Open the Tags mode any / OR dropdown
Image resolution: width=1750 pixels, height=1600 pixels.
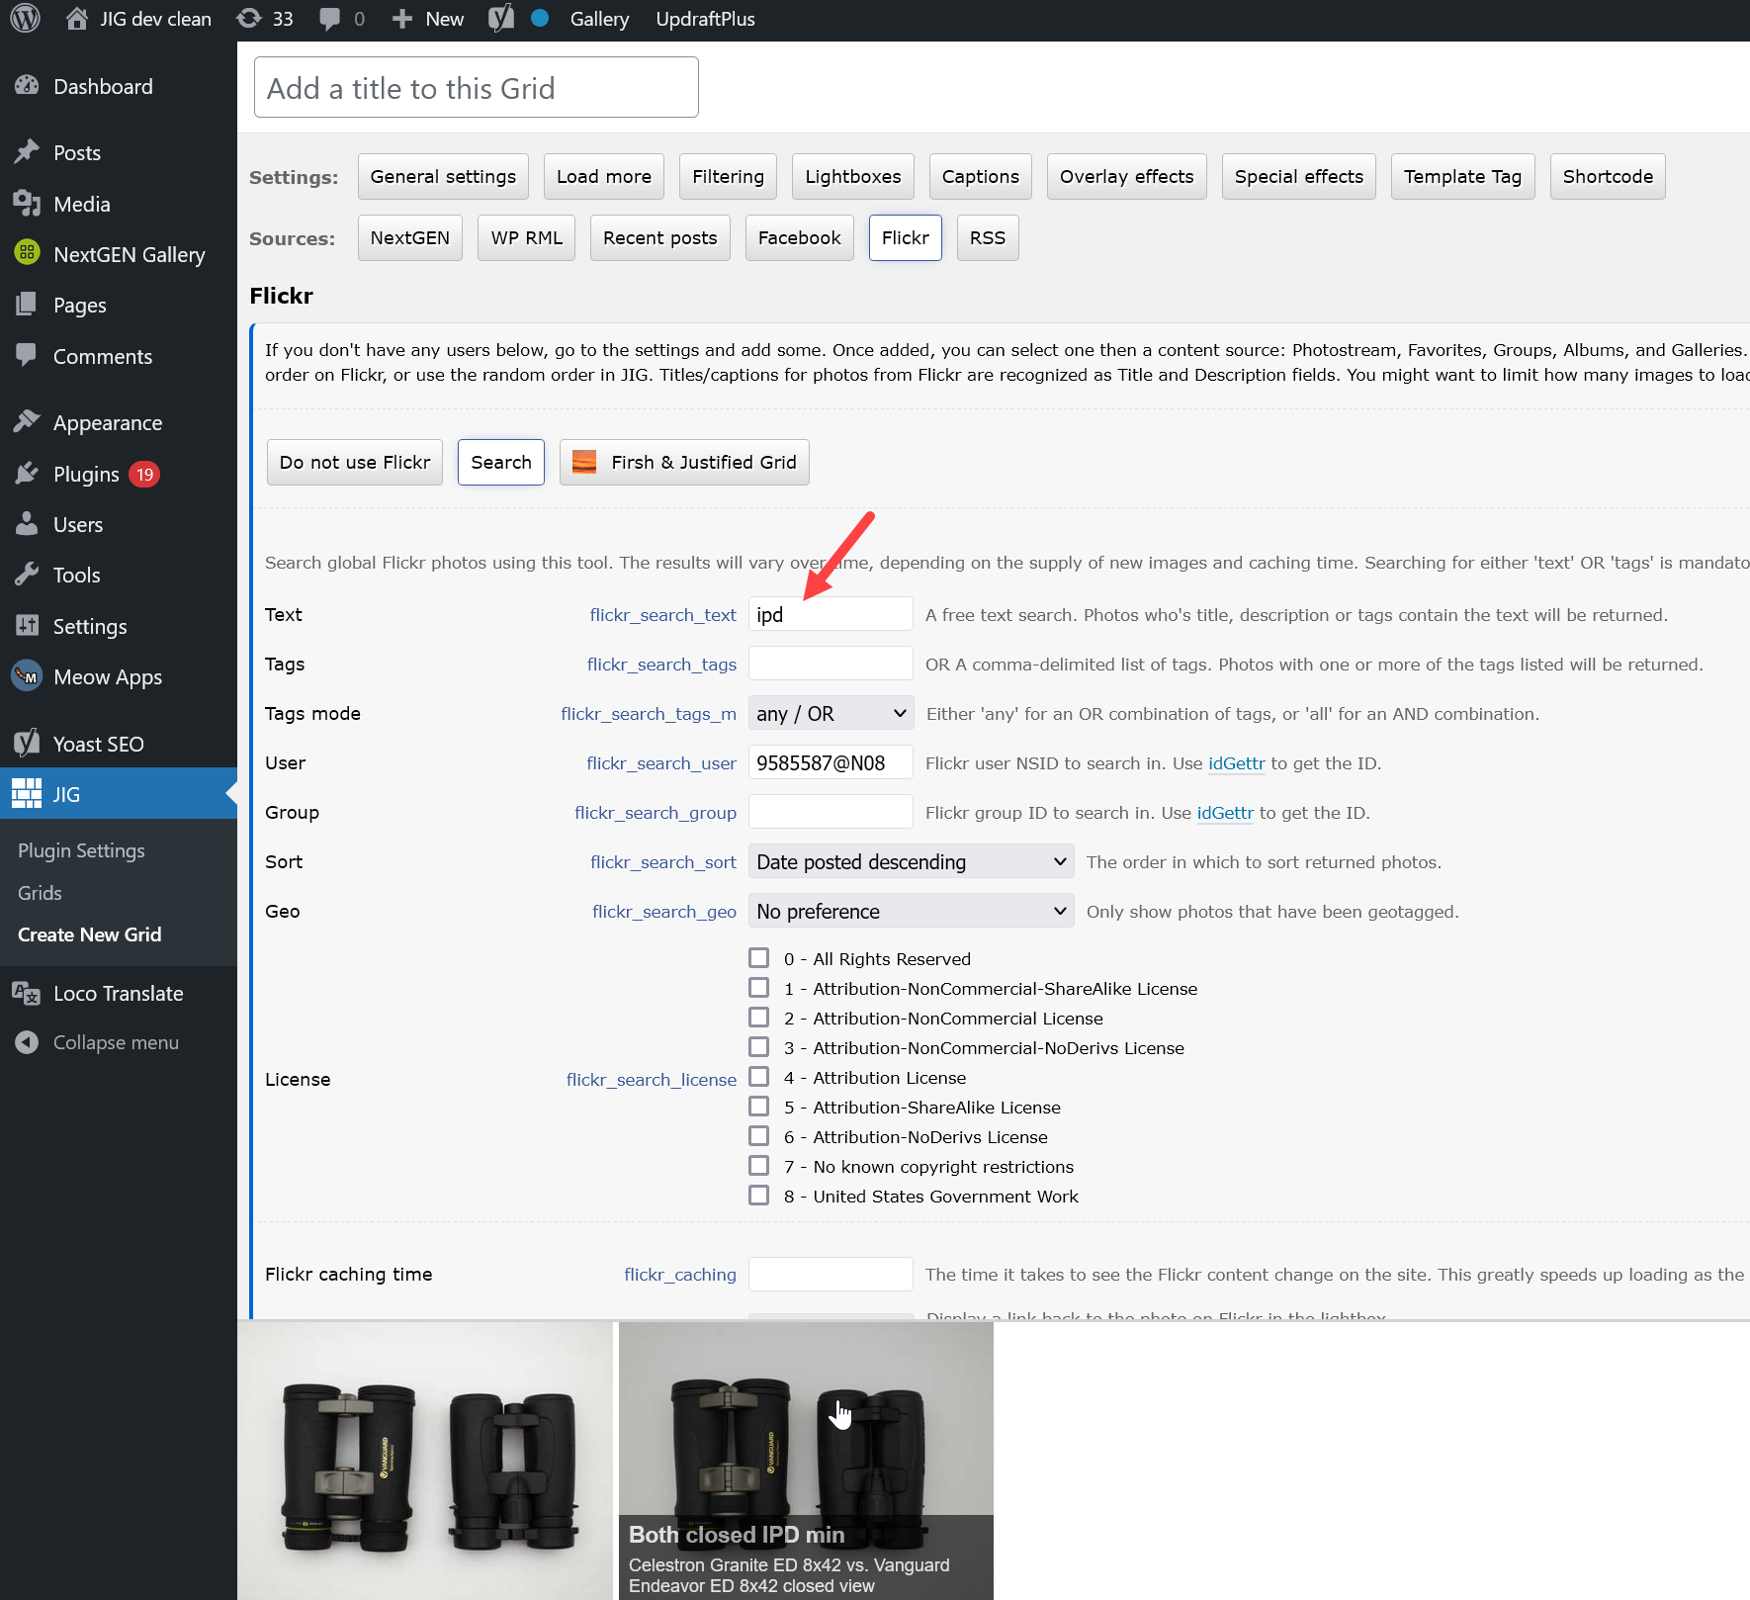[831, 713]
